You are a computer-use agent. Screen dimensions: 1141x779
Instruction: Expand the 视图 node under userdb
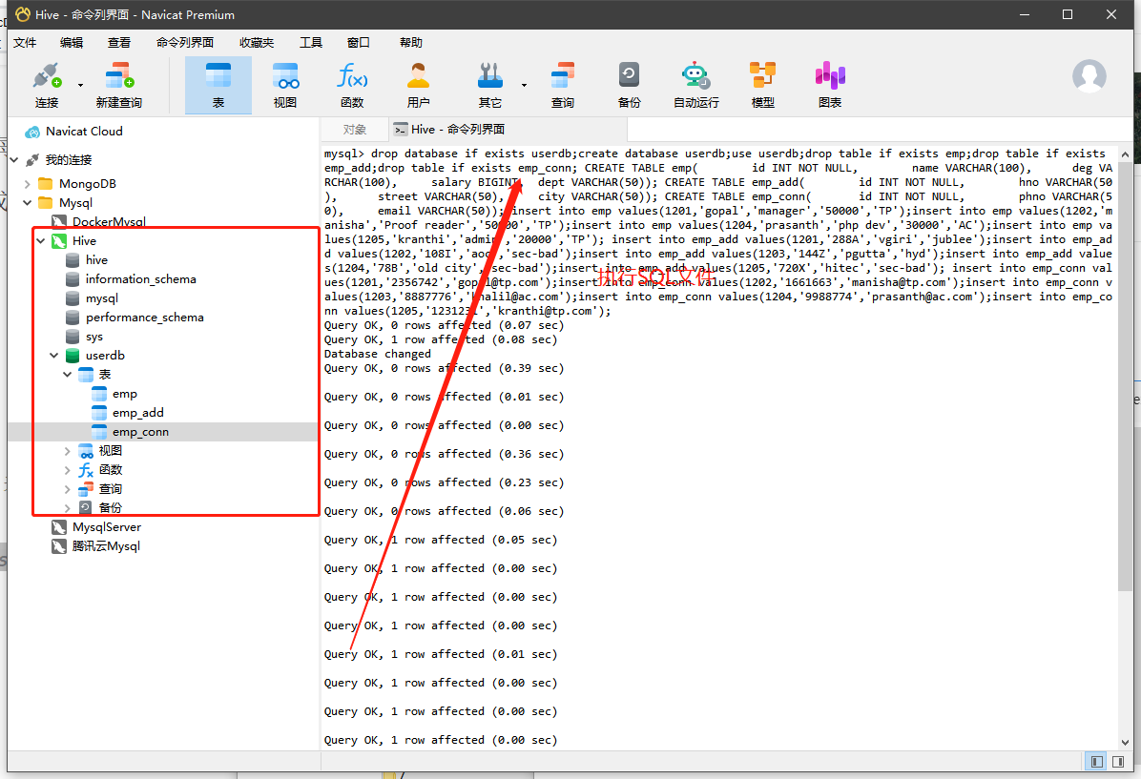68,451
